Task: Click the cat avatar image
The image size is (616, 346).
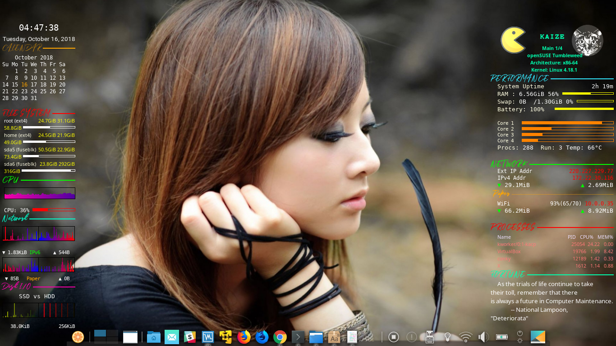Action: click(x=588, y=41)
